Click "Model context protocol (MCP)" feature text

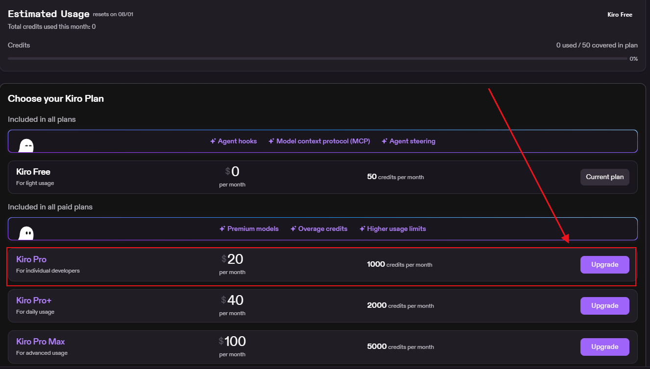323,141
